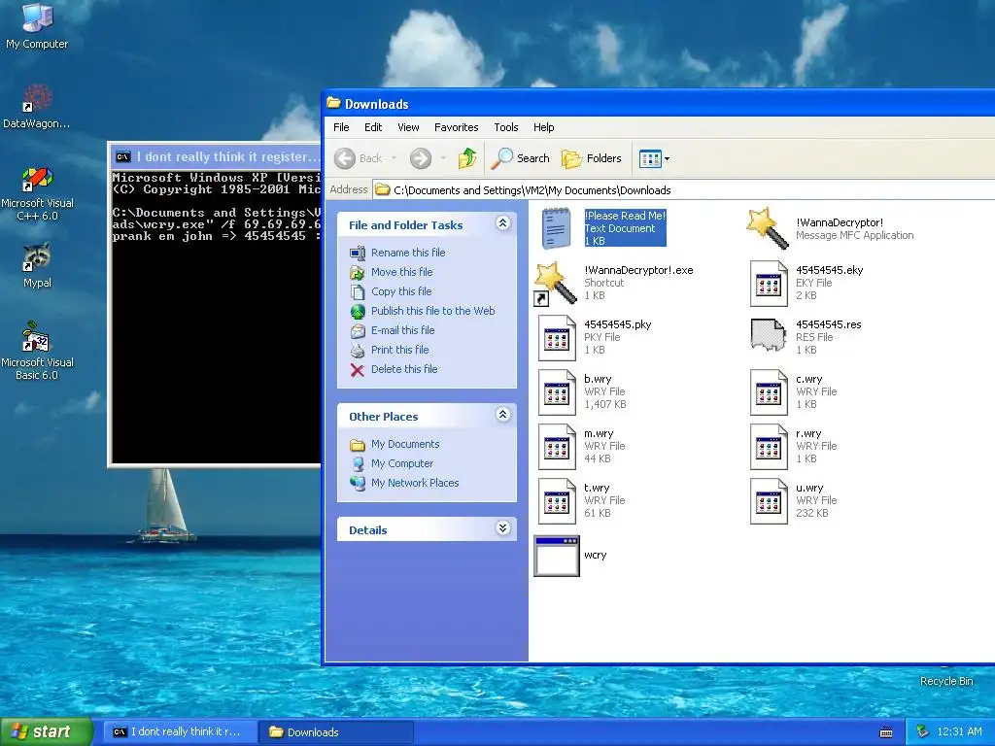The height and width of the screenshot is (746, 995).
Task: Click the Back navigation button
Action: pyautogui.click(x=360, y=158)
